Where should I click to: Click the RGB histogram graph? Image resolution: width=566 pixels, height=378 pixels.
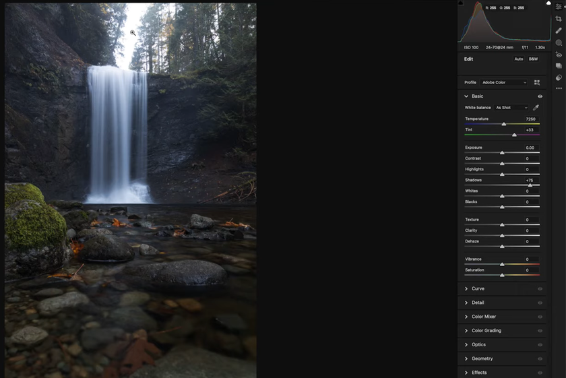(x=505, y=22)
